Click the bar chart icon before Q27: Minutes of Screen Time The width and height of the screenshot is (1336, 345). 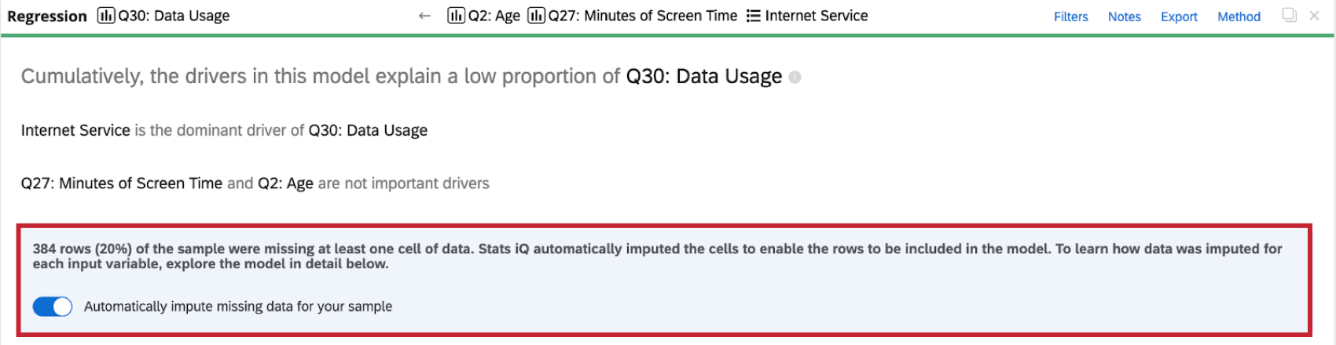pos(536,16)
